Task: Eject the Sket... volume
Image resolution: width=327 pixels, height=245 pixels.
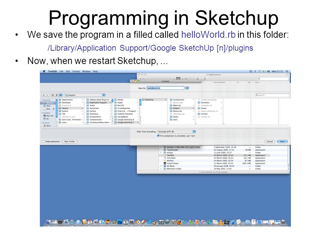Action: (53, 109)
